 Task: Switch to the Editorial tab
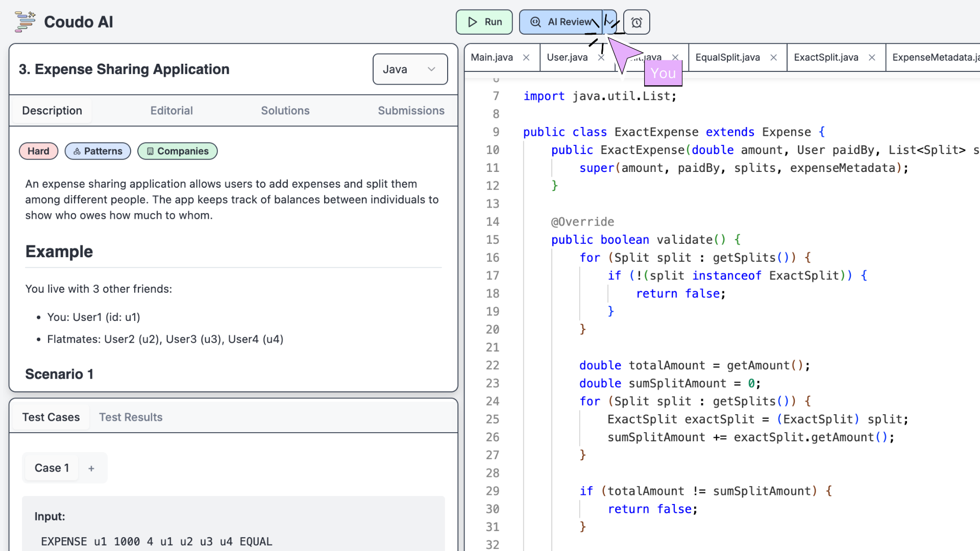click(x=171, y=110)
